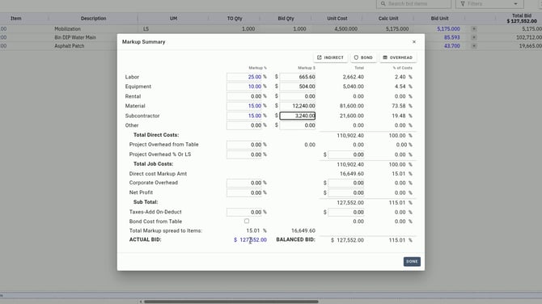Click the Mobilization description cell
Image resolution: width=542 pixels, height=304 pixels.
click(x=67, y=29)
